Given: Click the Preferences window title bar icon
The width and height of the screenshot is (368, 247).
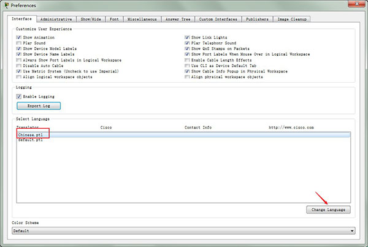Looking at the screenshot, I should pos(6,6).
